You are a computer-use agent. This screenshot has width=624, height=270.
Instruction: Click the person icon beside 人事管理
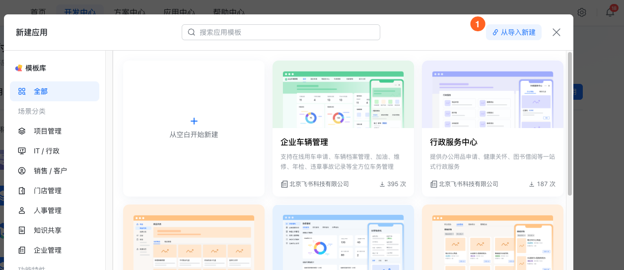[x=22, y=210]
